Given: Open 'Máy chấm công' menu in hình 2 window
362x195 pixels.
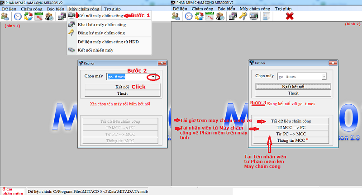Looking at the screenshot, I should [x=255, y=9].
